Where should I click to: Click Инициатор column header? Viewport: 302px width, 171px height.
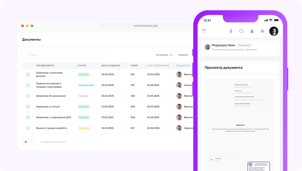pos(183,66)
